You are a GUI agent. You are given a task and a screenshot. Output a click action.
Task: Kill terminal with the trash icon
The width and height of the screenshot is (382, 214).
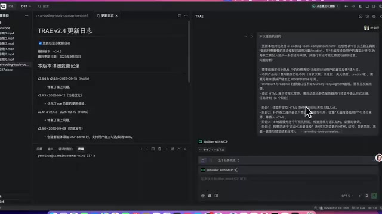pyautogui.click(x=159, y=149)
